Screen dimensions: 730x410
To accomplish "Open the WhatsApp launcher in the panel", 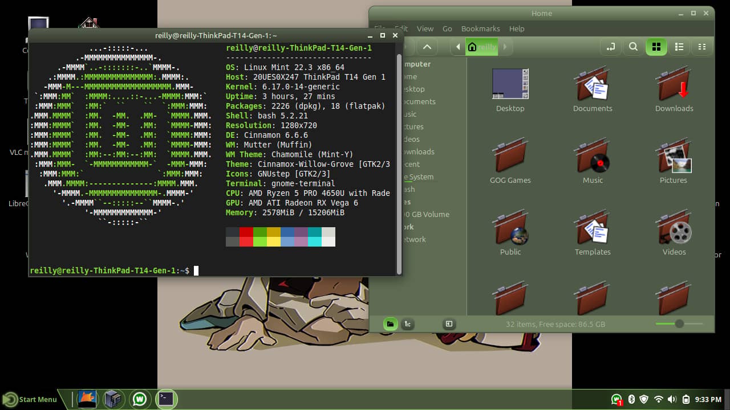I will pyautogui.click(x=139, y=399).
